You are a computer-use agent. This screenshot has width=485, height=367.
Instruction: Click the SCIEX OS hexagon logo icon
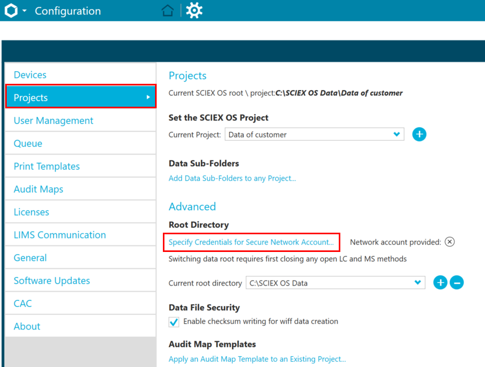tap(11, 10)
